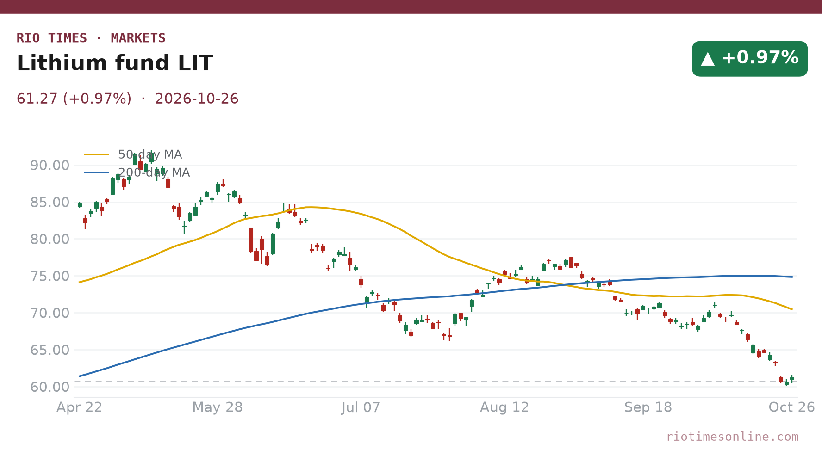The width and height of the screenshot is (822, 462).
Task: Open the riotimesonline.com link
Action: [732, 437]
